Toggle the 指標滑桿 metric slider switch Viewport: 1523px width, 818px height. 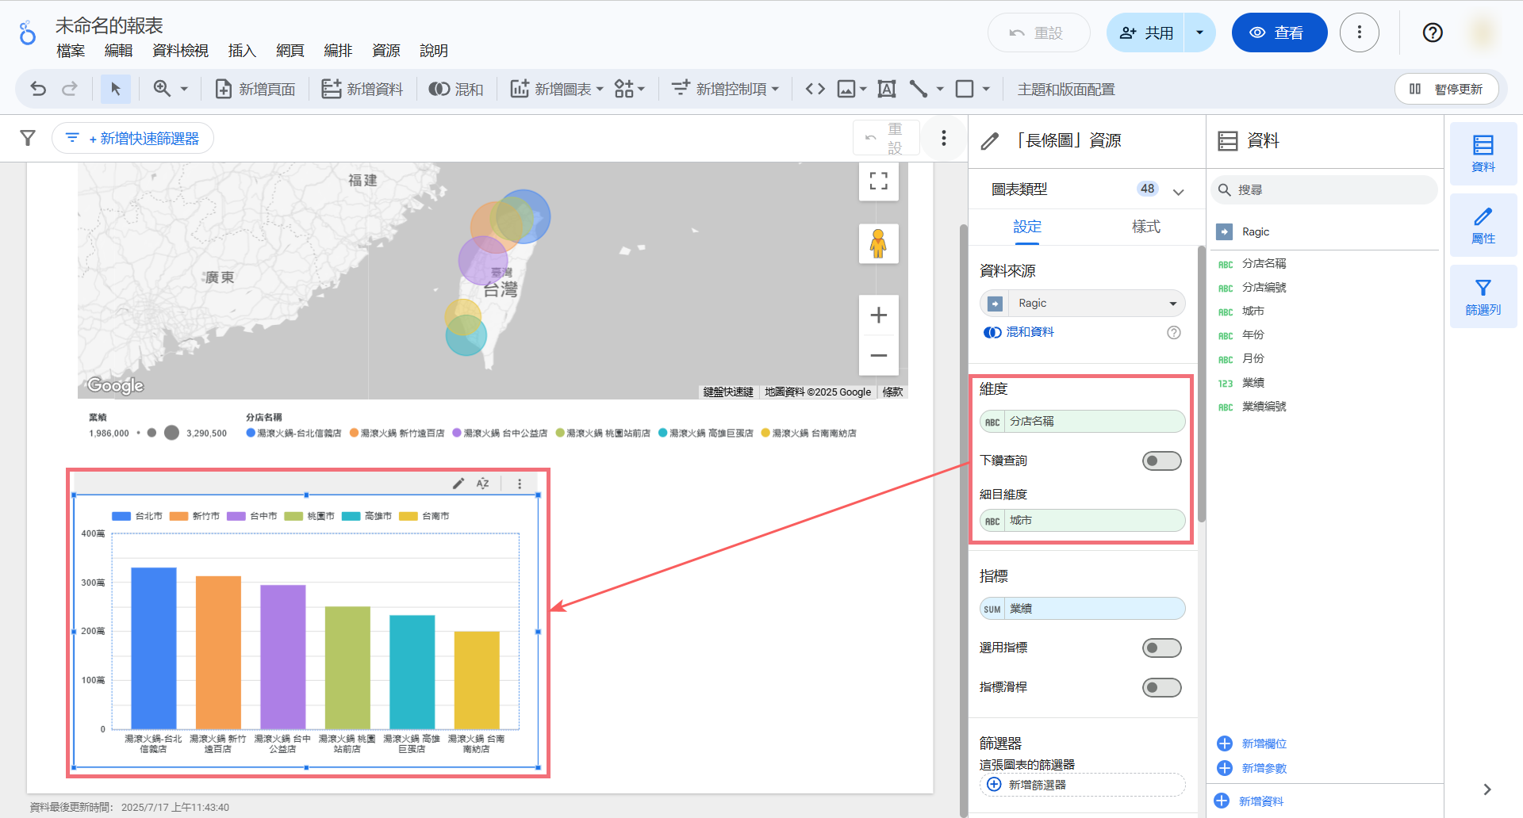[1162, 687]
